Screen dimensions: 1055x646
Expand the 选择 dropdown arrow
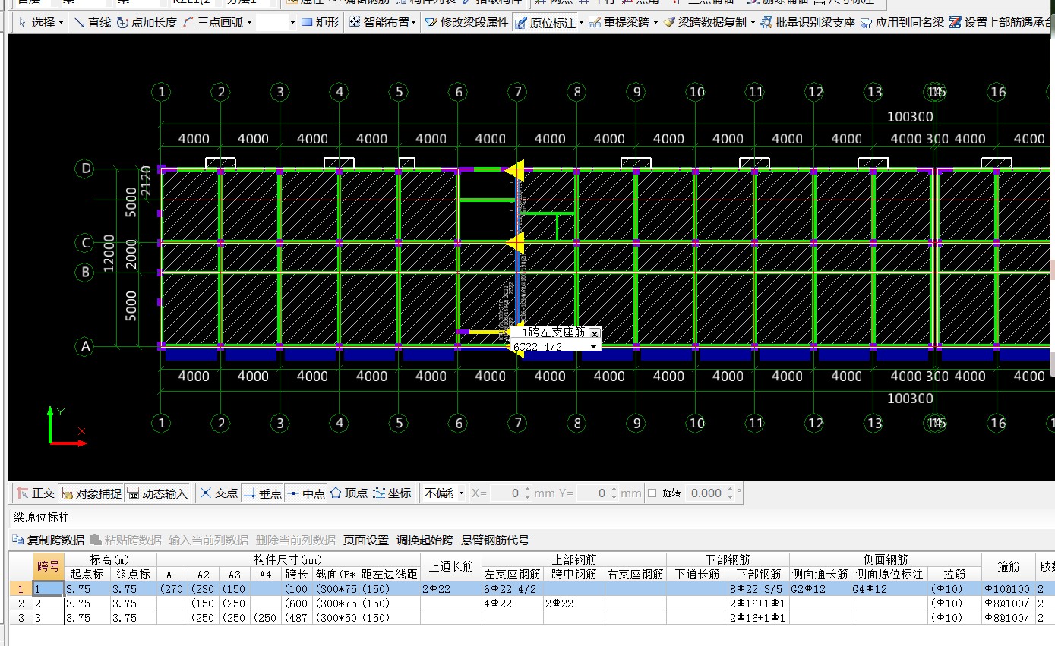pos(61,23)
